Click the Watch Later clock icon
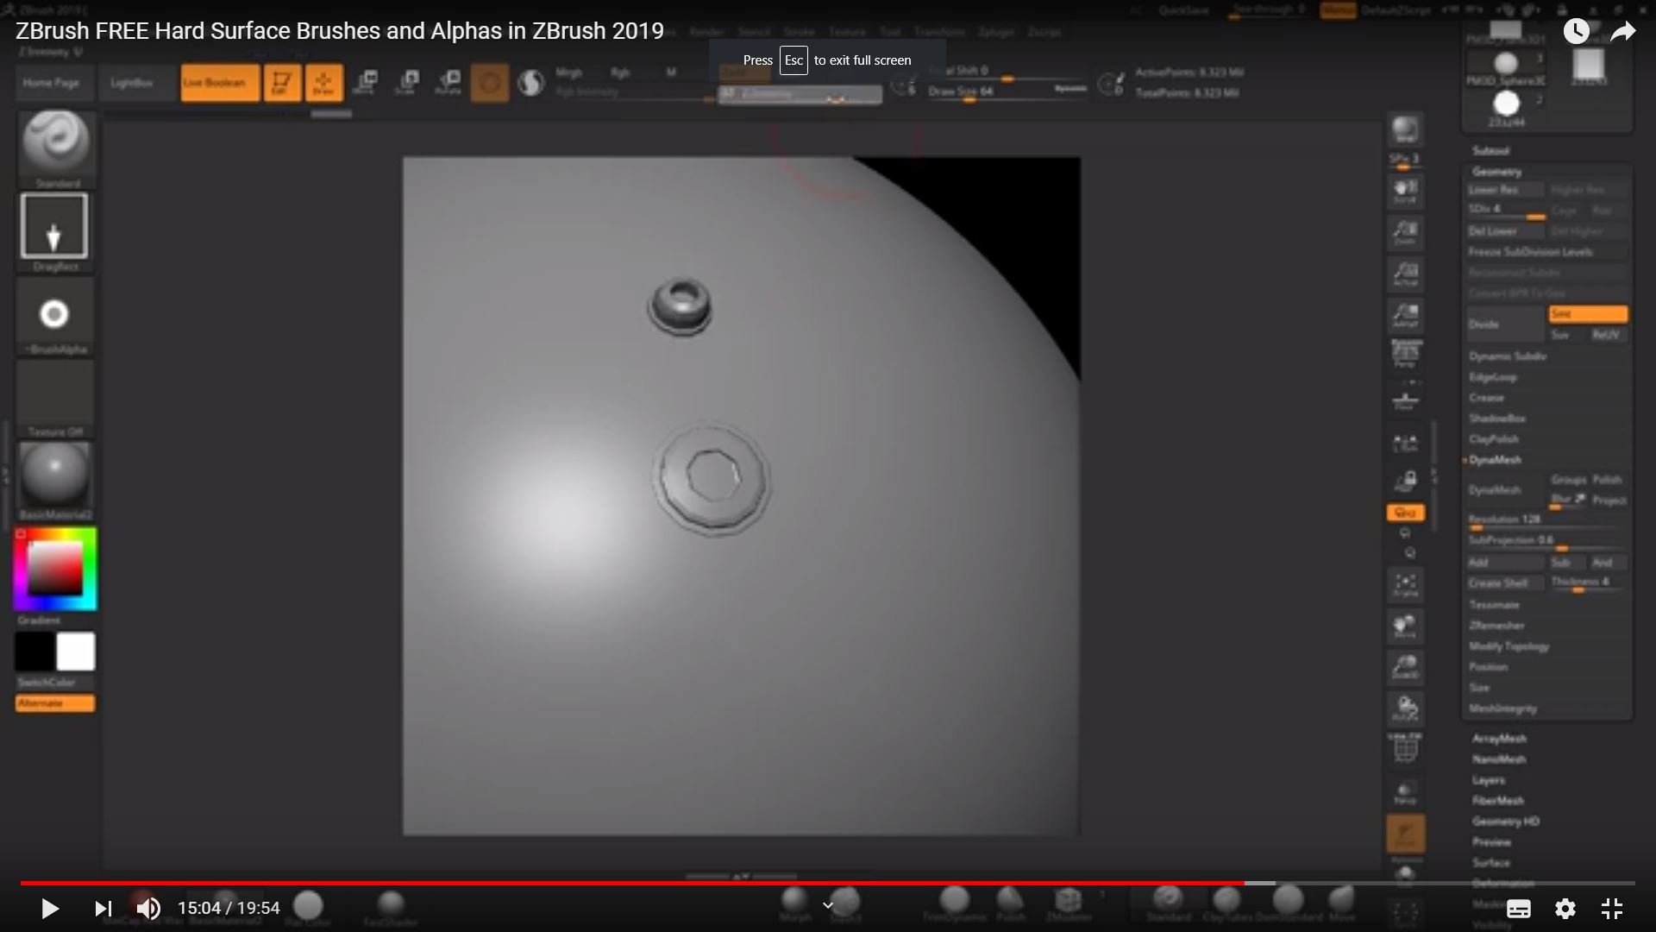This screenshot has width=1656, height=932. point(1577,31)
